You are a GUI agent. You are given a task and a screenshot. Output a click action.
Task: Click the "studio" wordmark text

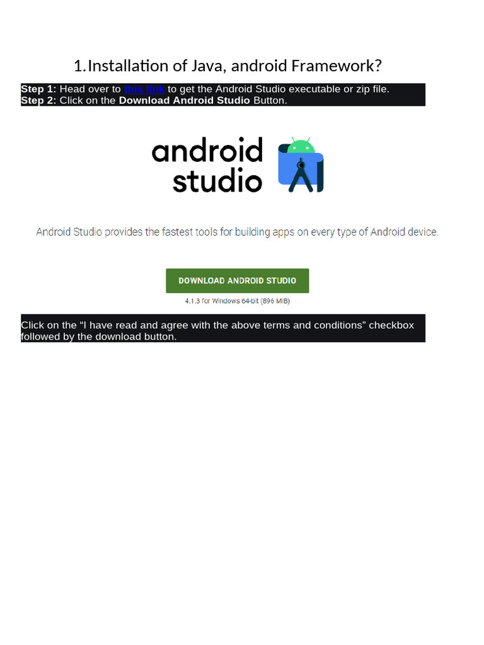[217, 181]
